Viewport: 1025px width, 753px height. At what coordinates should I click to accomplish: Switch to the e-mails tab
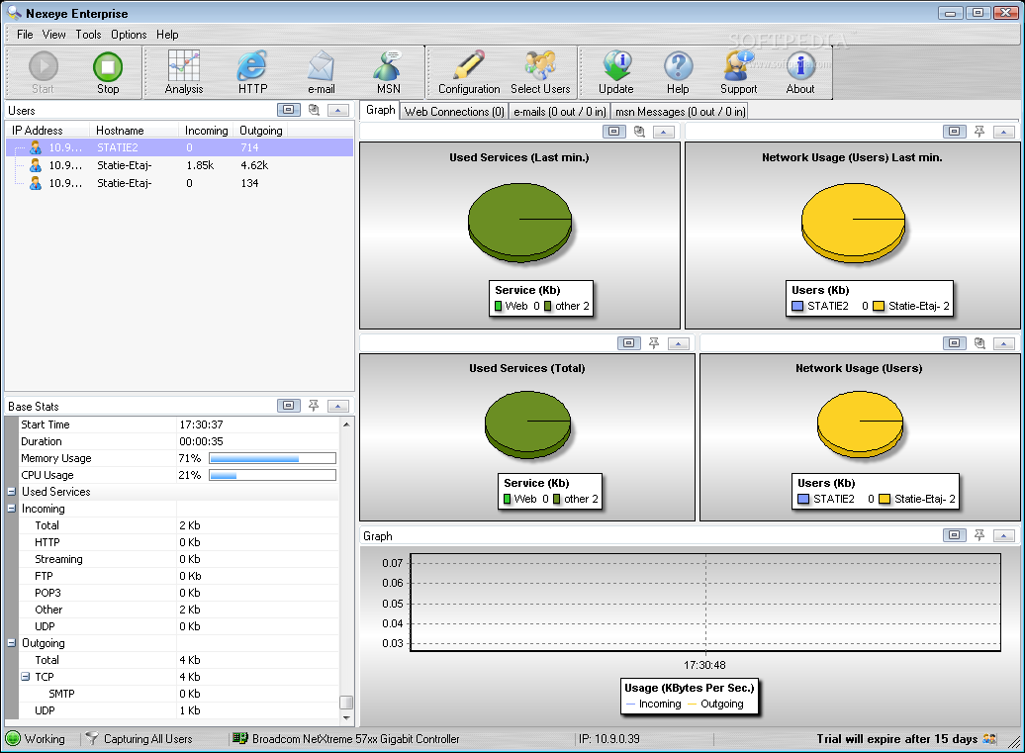pyautogui.click(x=560, y=112)
